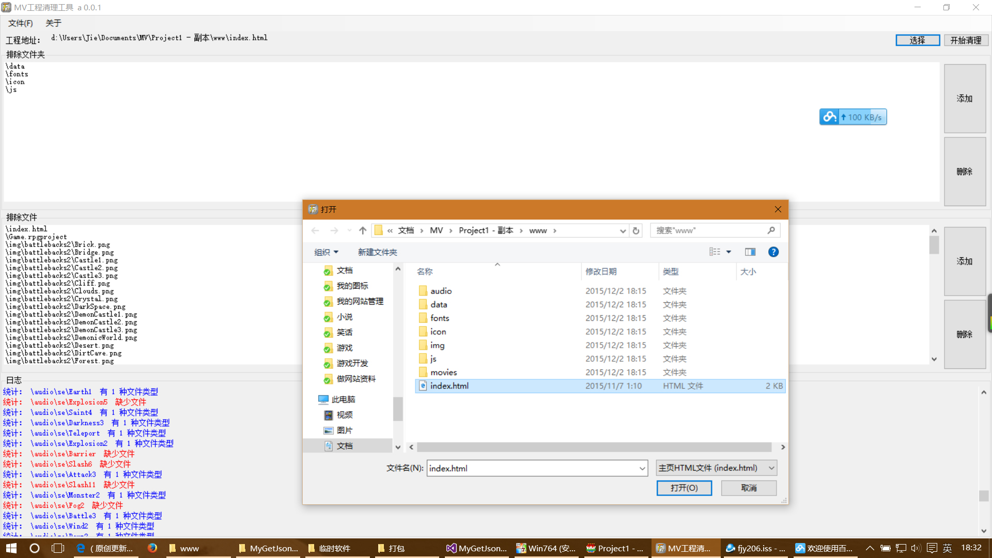Expand the file name history dropdown

coord(642,469)
